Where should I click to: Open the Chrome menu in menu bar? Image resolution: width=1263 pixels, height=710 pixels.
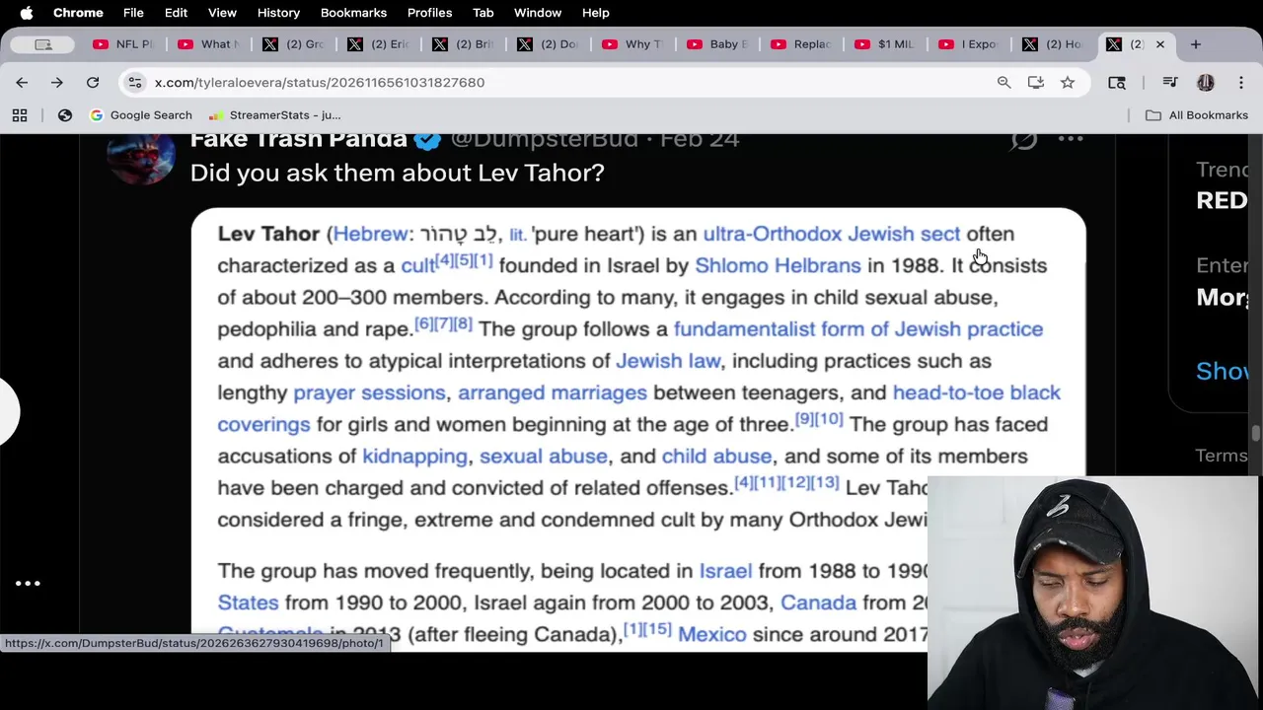point(78,13)
